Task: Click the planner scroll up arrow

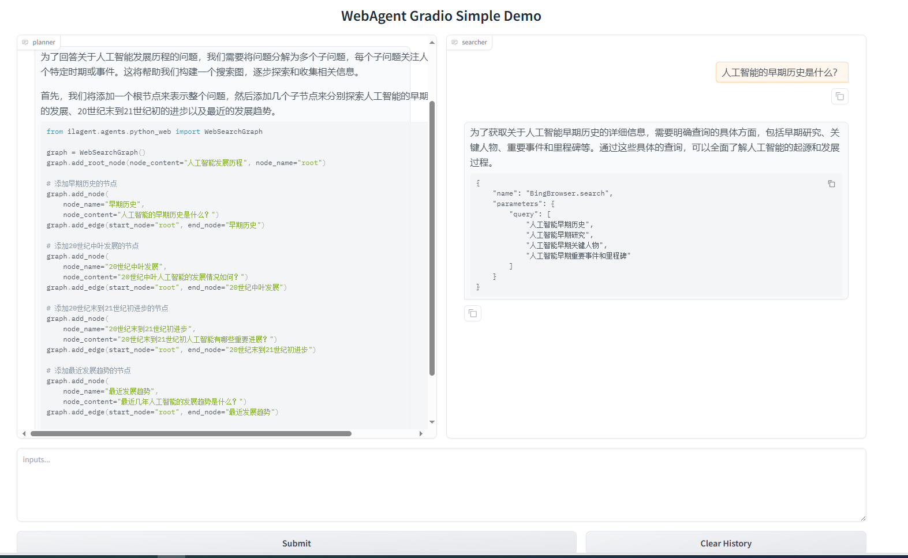Action: pos(432,42)
